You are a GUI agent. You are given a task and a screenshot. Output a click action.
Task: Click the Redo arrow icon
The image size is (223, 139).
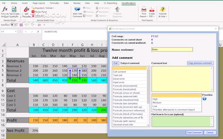pyautogui.click(x=32, y=25)
